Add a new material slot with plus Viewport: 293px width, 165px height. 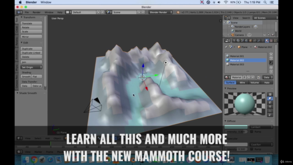click(x=271, y=54)
